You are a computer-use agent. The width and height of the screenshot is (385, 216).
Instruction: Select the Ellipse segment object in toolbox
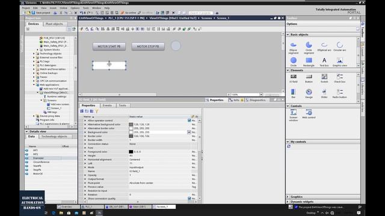[x=293, y=48]
